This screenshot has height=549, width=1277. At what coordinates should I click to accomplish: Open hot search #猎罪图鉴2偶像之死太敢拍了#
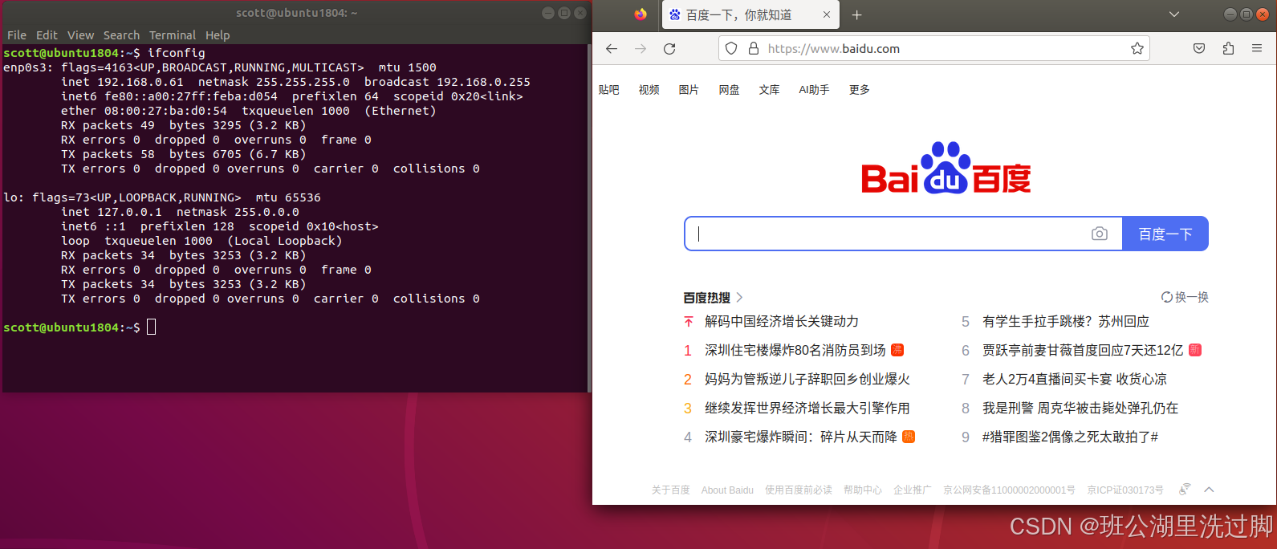[x=1071, y=437]
